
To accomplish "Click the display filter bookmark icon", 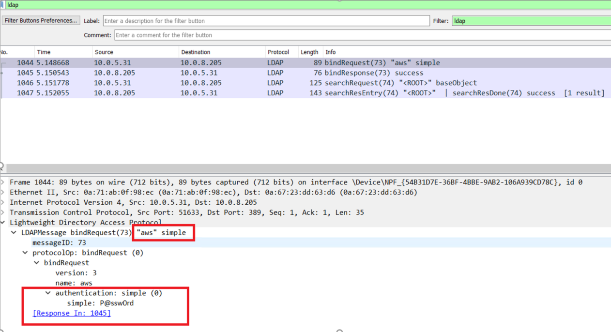I will click(x=3, y=5).
